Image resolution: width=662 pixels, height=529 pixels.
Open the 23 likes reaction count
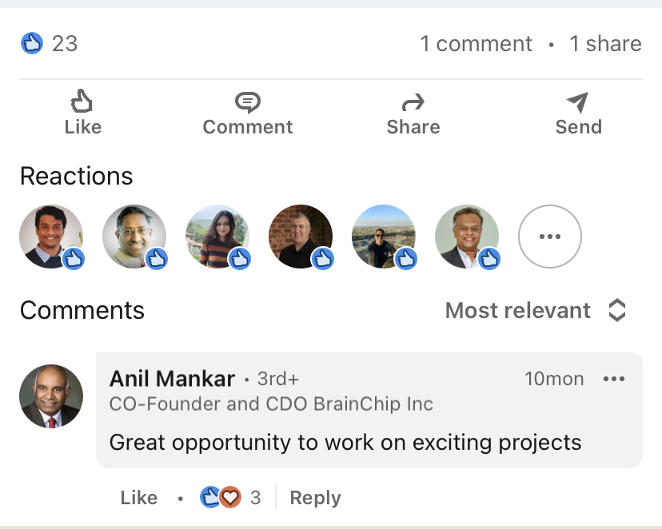coord(50,43)
